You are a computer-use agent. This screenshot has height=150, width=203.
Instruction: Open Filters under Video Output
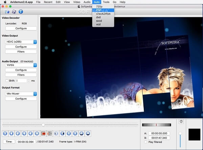click(x=21, y=52)
